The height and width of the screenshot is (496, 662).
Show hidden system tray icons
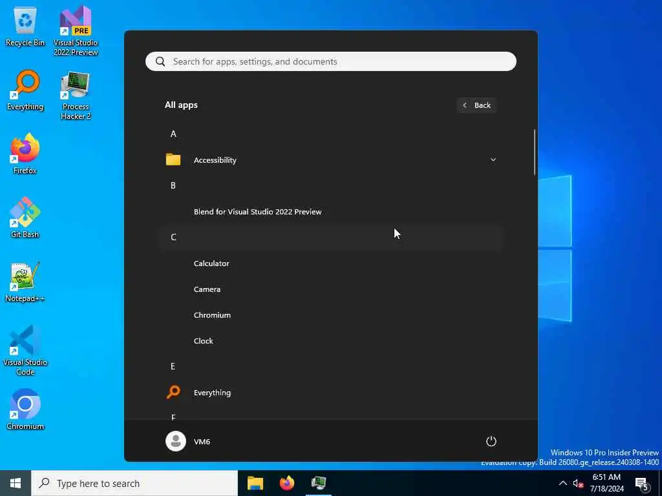pos(563,483)
